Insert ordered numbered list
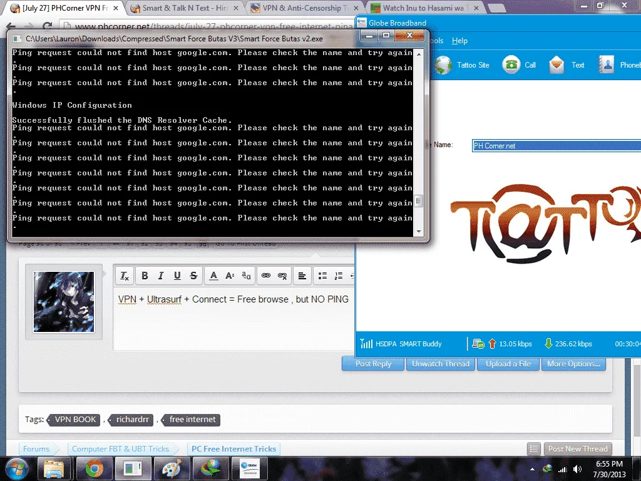This screenshot has height=481, width=641. [339, 276]
